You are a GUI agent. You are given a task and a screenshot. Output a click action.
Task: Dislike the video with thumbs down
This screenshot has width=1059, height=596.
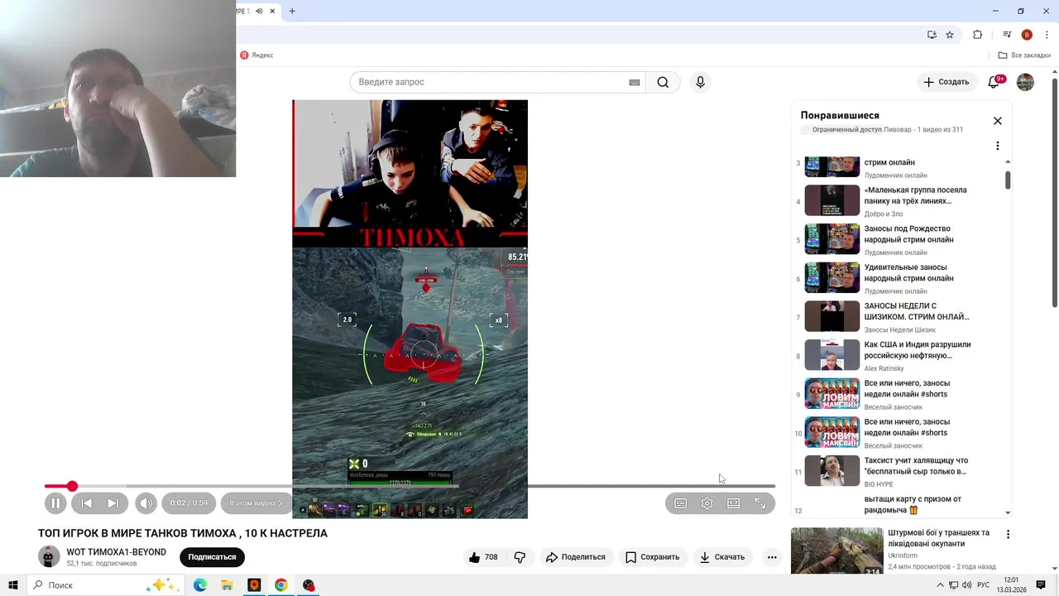click(520, 557)
